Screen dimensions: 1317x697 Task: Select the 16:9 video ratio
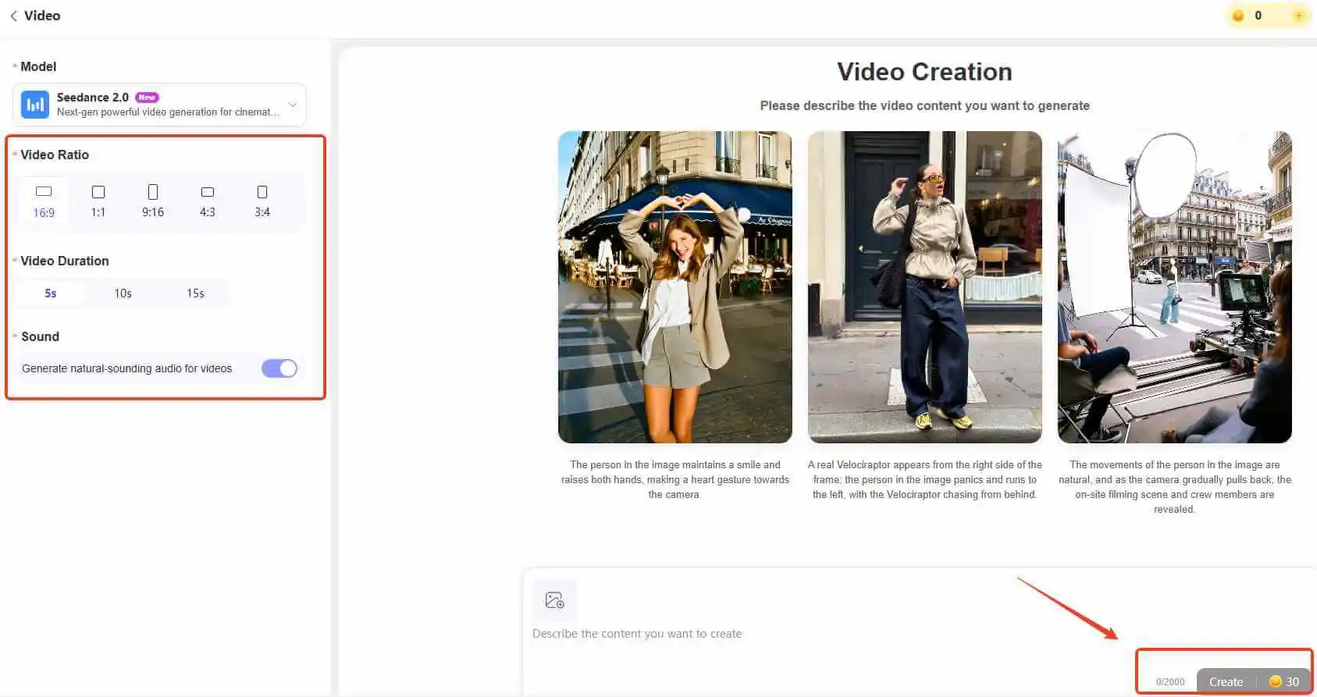44,201
